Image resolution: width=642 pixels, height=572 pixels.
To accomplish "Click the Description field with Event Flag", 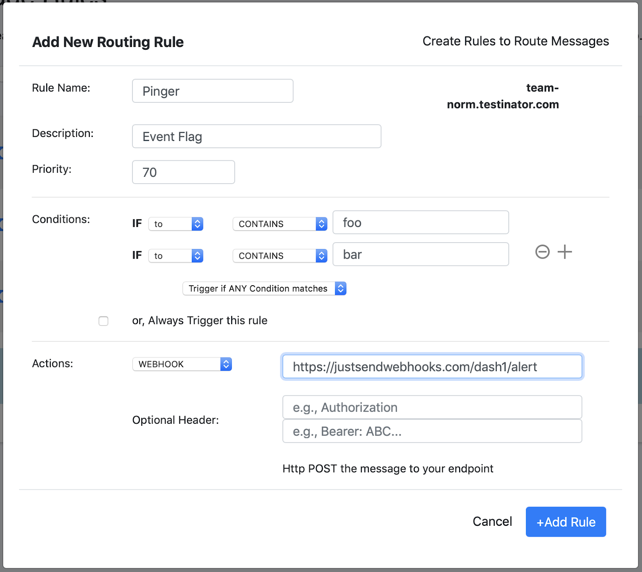I will (x=256, y=137).
